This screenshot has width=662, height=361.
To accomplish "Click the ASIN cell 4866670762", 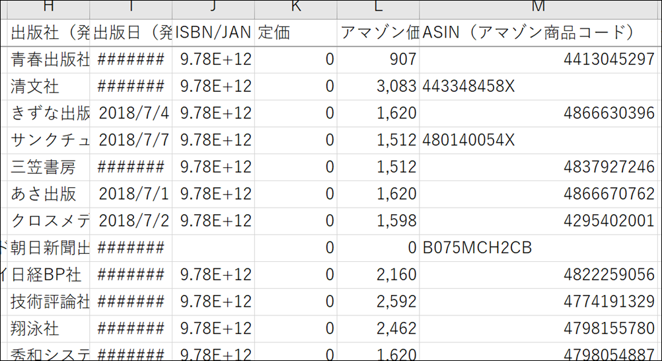I will 538,194.
